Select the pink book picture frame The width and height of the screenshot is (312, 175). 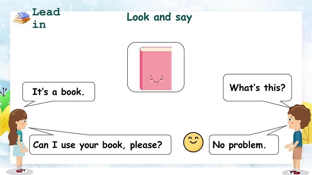click(156, 67)
